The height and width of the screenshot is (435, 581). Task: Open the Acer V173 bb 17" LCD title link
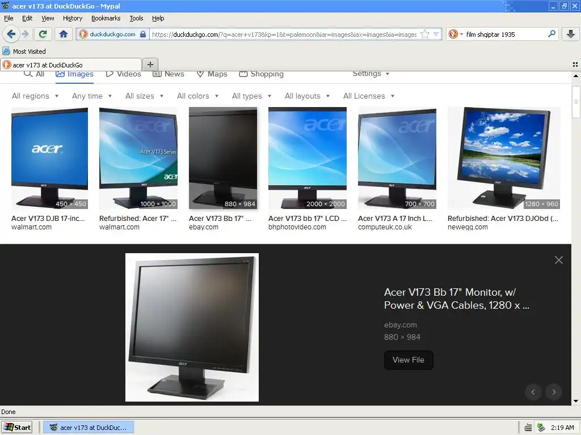(x=307, y=218)
